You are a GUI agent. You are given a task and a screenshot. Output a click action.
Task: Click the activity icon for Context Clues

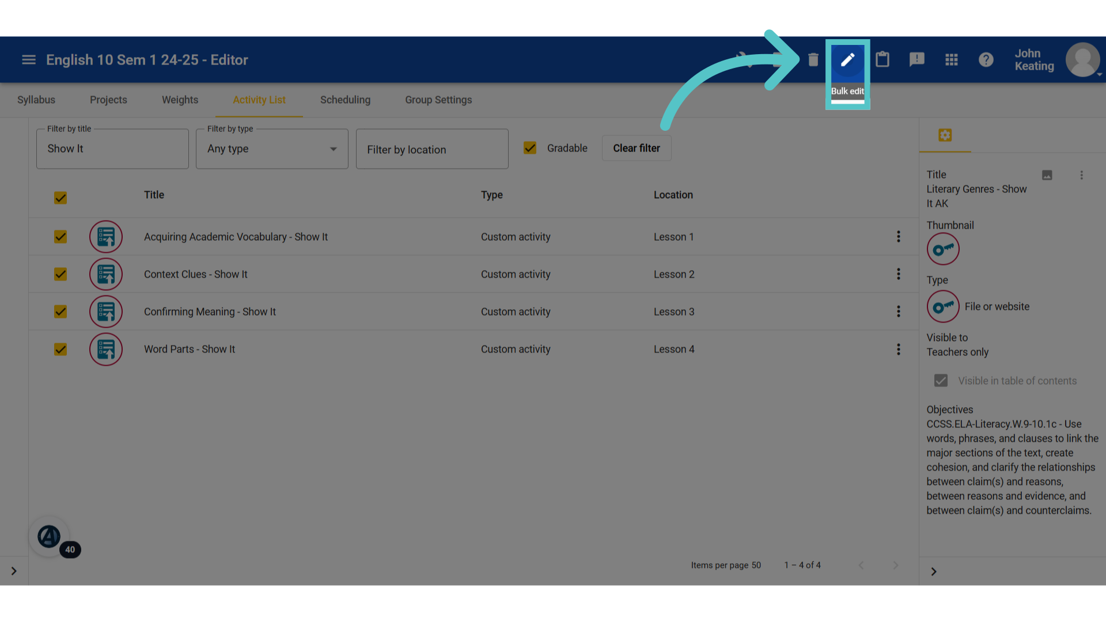[x=106, y=274]
